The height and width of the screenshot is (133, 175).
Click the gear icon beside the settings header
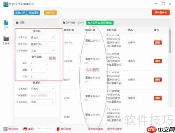point(17,23)
